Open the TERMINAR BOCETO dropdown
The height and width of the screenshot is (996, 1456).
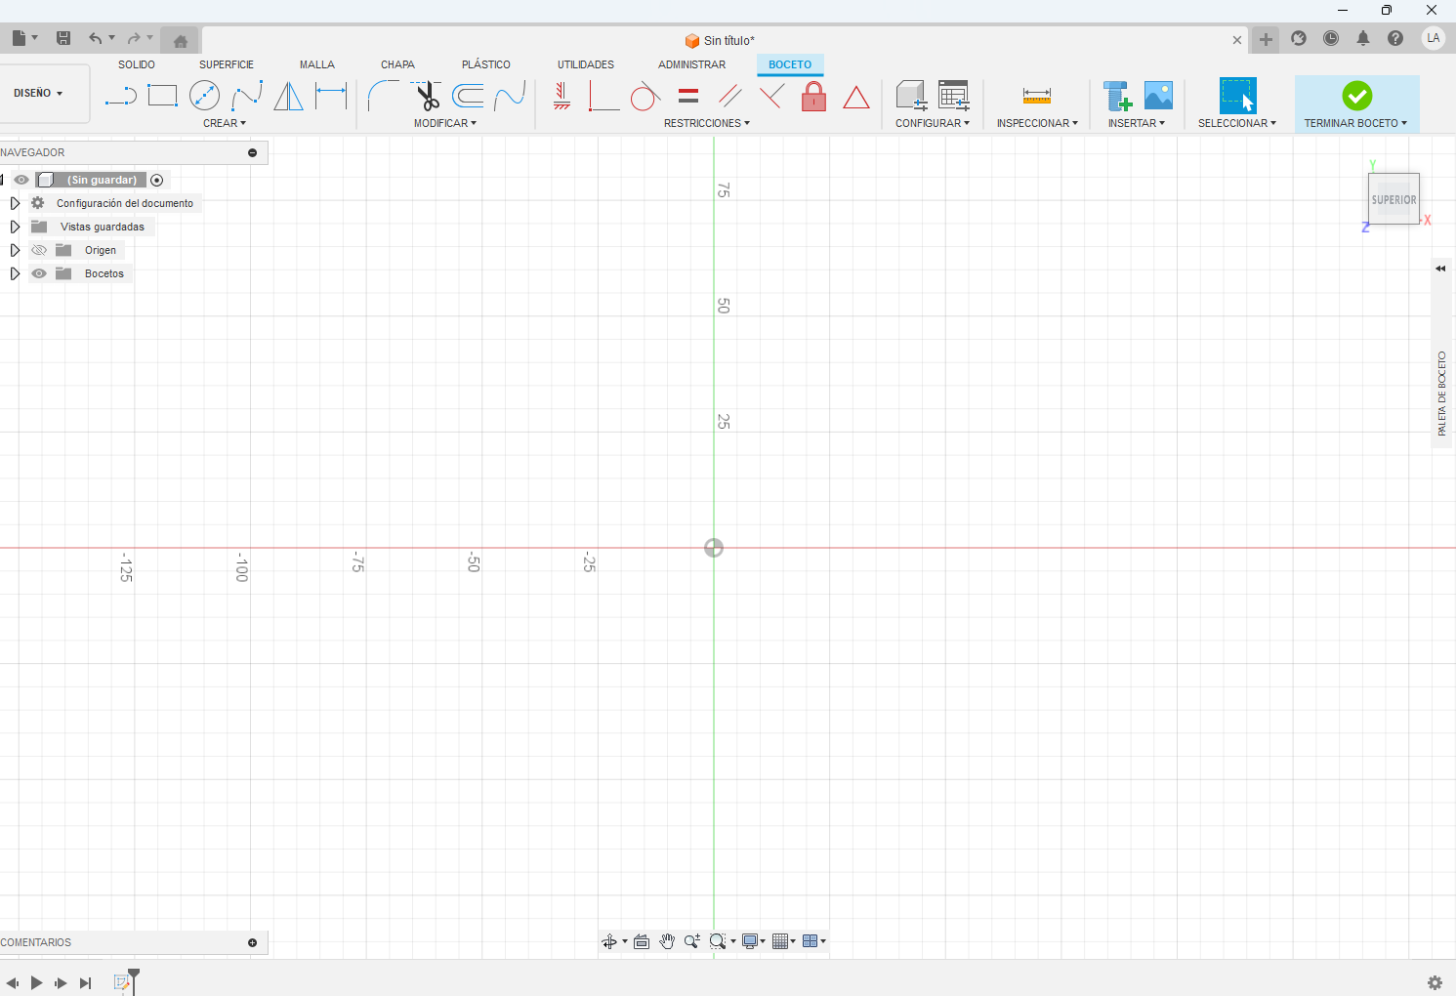[x=1356, y=123]
